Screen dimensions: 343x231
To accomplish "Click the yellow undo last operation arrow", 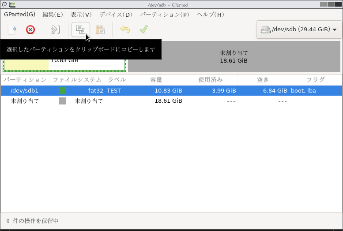I will coord(125,29).
